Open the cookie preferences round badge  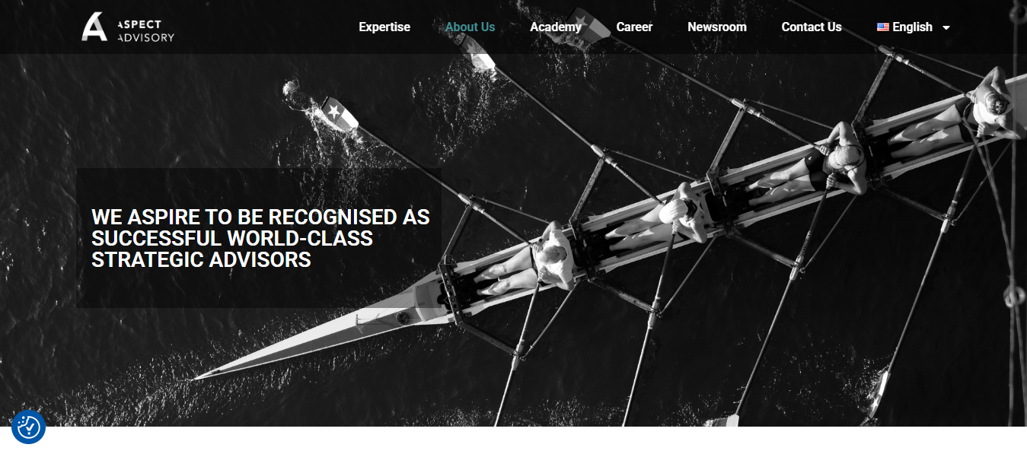tap(29, 427)
